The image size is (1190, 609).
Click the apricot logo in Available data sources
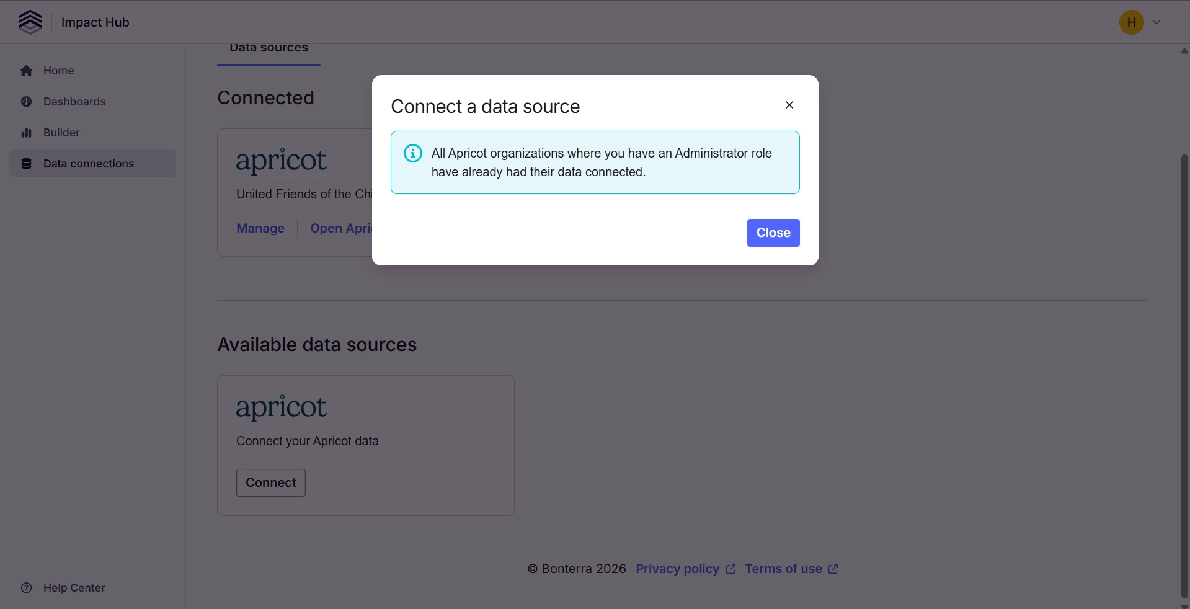281,408
